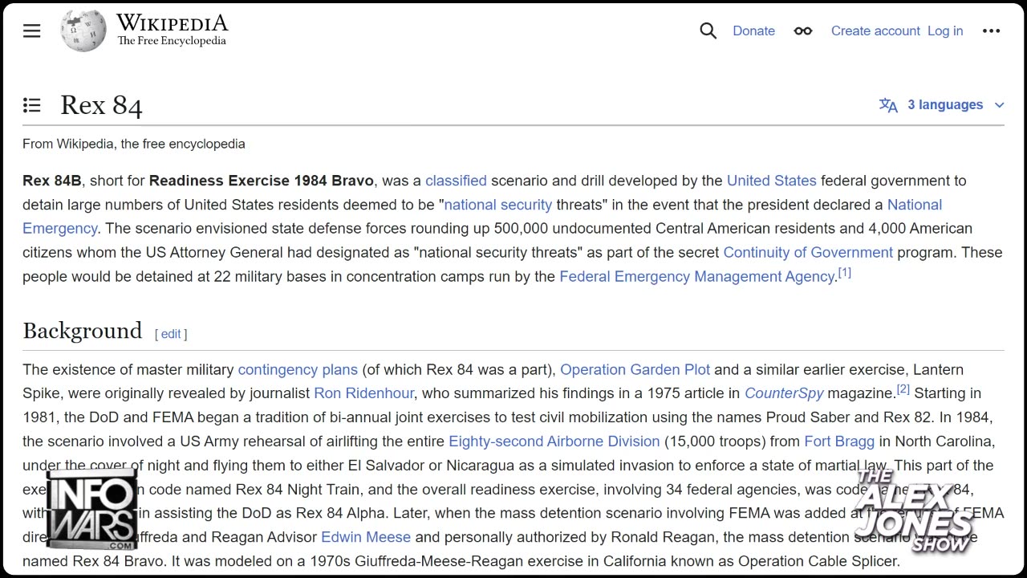This screenshot has width=1027, height=578.
Task: Click the Wikipedia globe logo
Action: [83, 31]
